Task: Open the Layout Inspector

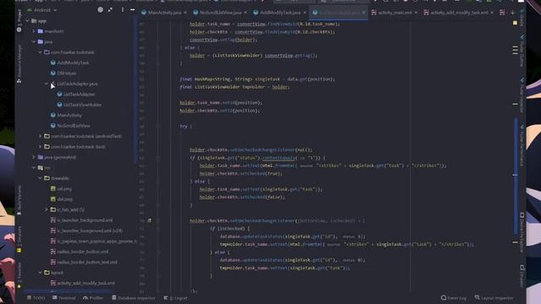Action: (x=494, y=298)
